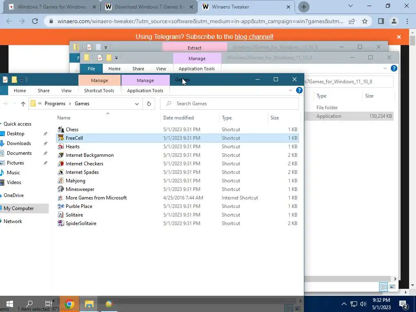
Task: Click the Search Games field
Action: pos(230,104)
